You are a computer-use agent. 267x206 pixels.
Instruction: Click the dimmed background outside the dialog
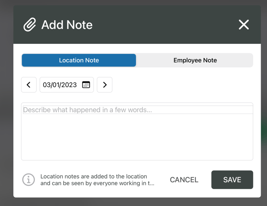[6, 120]
